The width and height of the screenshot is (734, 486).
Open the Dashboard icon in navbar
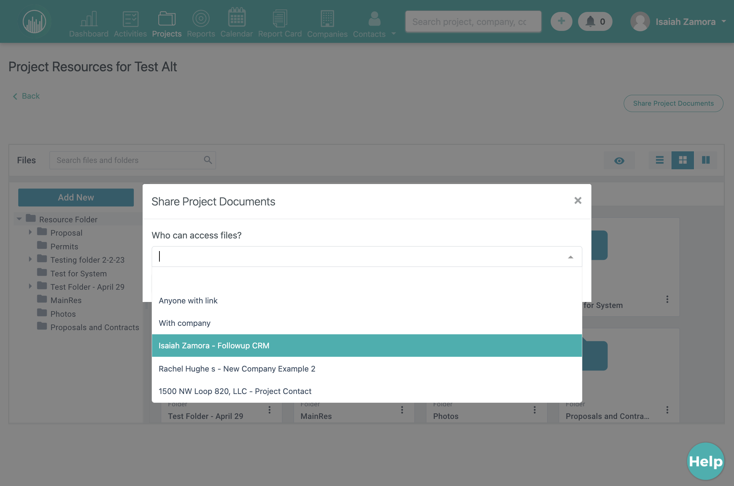pyautogui.click(x=89, y=19)
